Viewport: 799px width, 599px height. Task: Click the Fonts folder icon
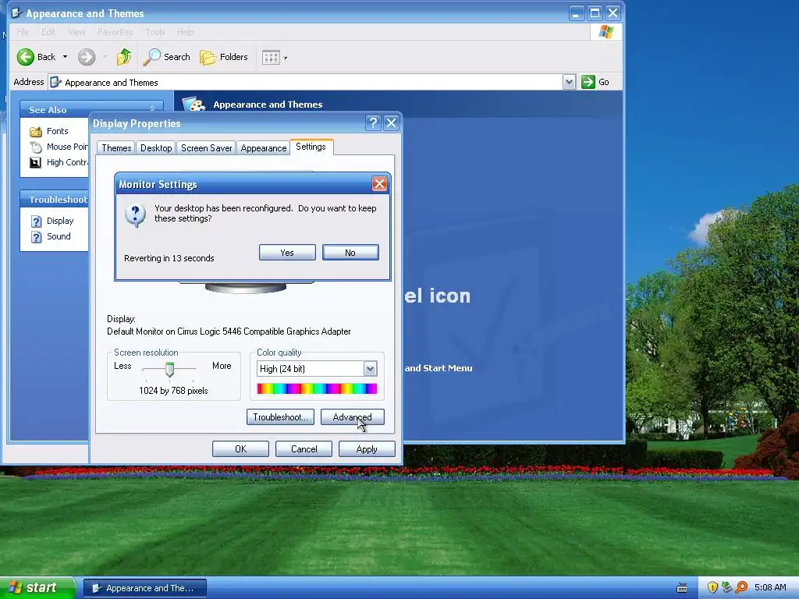tap(36, 132)
